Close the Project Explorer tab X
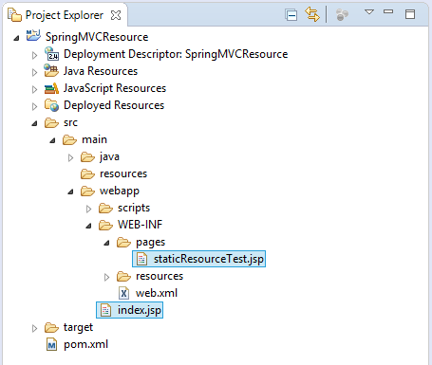 [x=116, y=15]
